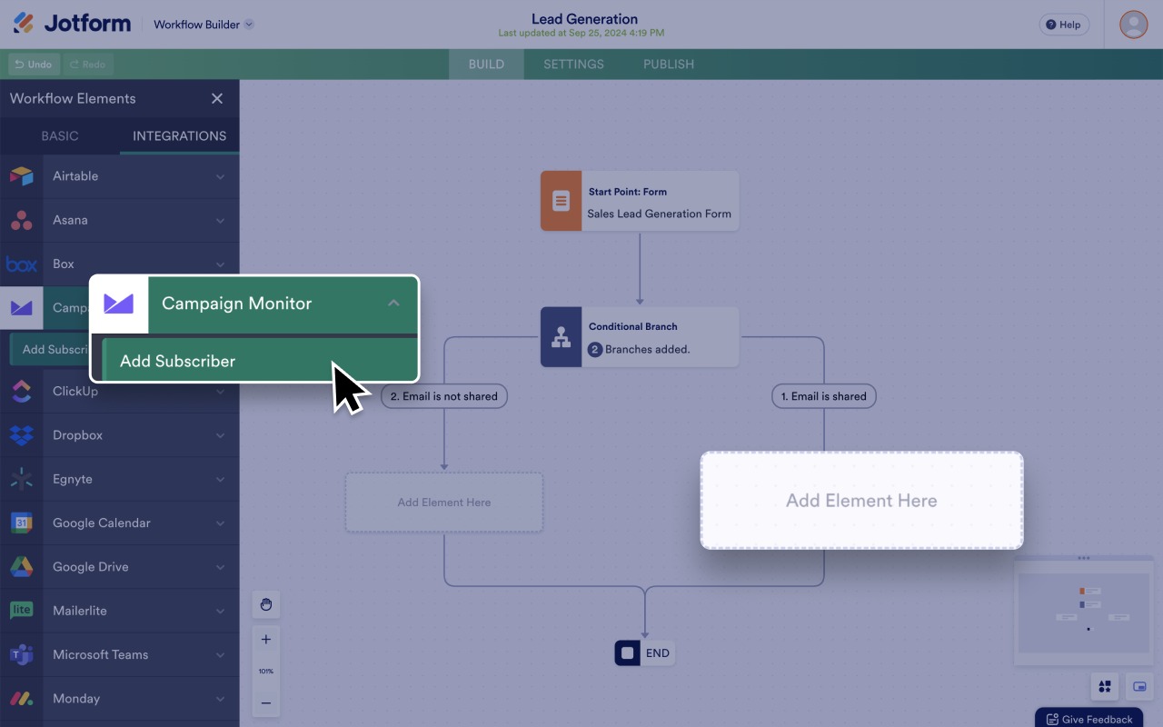Expand the Microsoft Teams chevron
Viewport: 1163px width, 727px height.
tap(220, 654)
